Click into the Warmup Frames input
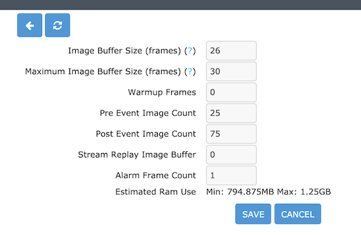The height and width of the screenshot is (235, 361). [231, 92]
